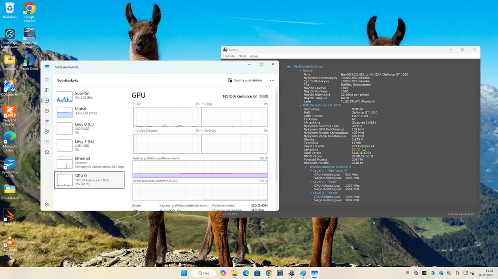
Task: Collapse the NVIDIA GeForce GT 1030 tree node
Action: pyautogui.click(x=301, y=105)
